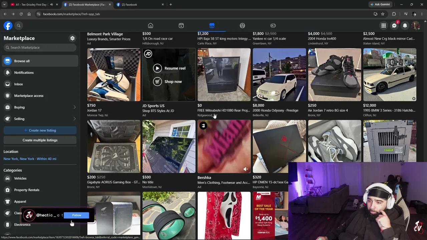Expand the Selling section

40,119
